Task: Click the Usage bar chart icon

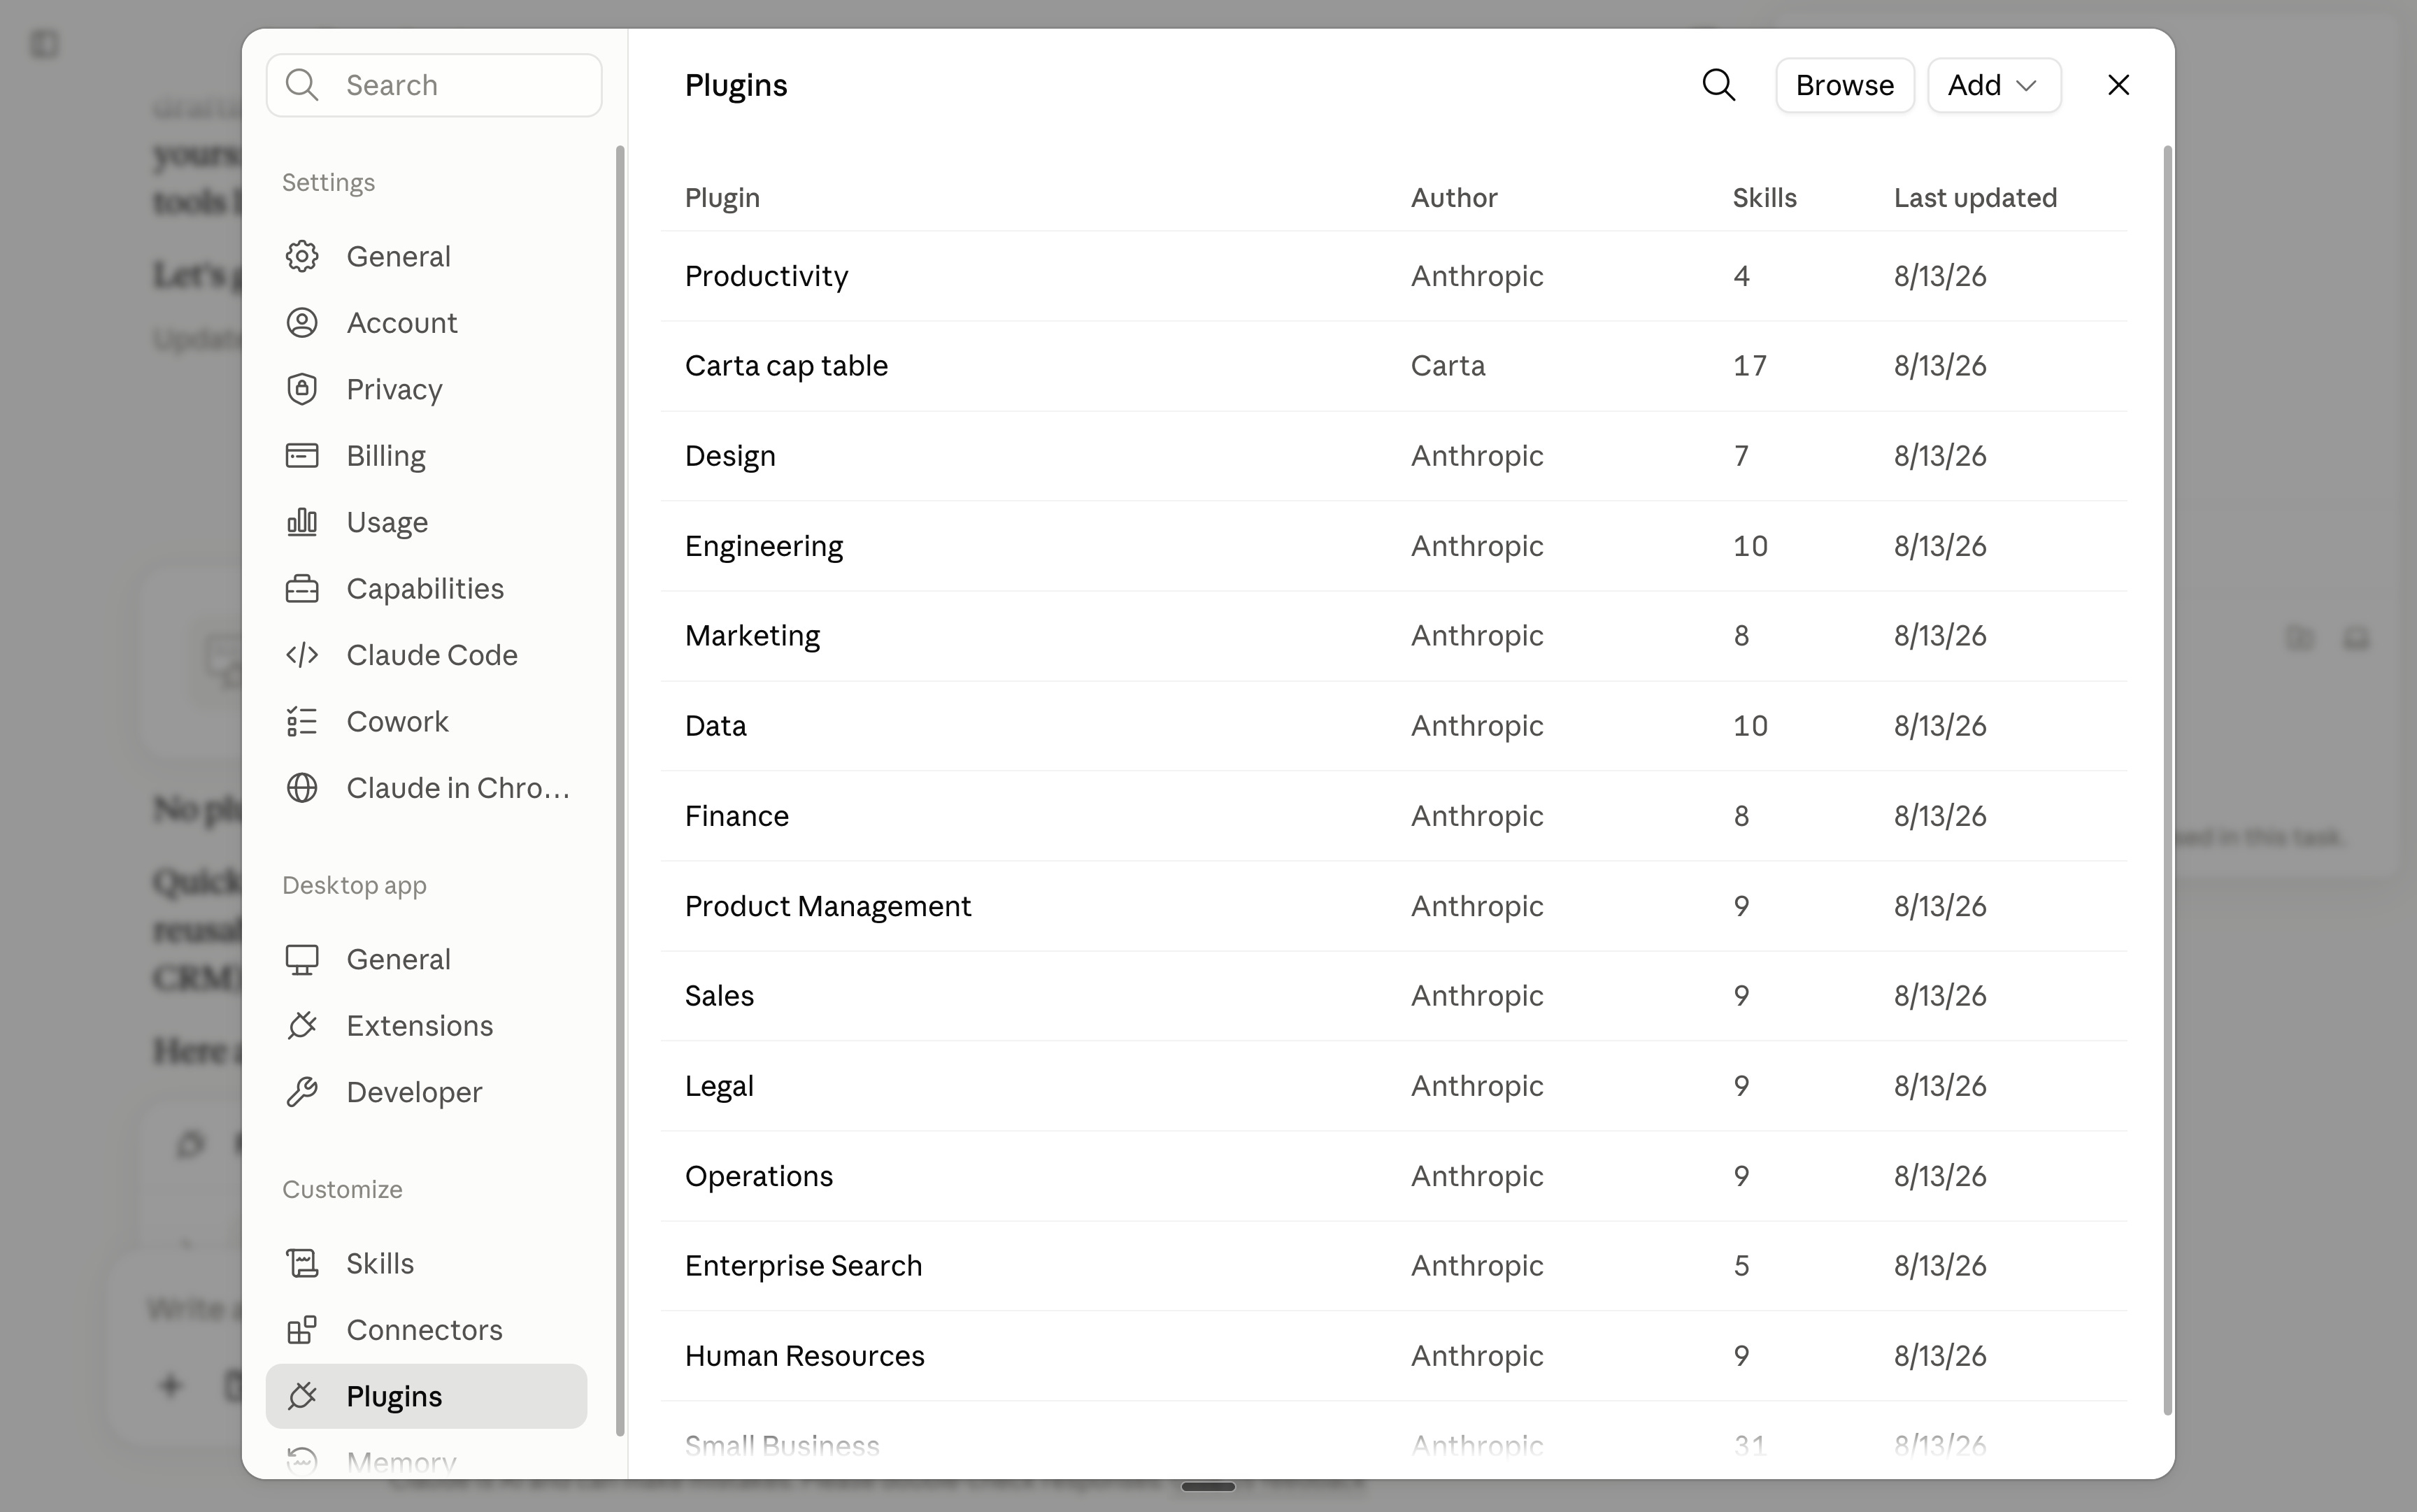Action: (302, 522)
